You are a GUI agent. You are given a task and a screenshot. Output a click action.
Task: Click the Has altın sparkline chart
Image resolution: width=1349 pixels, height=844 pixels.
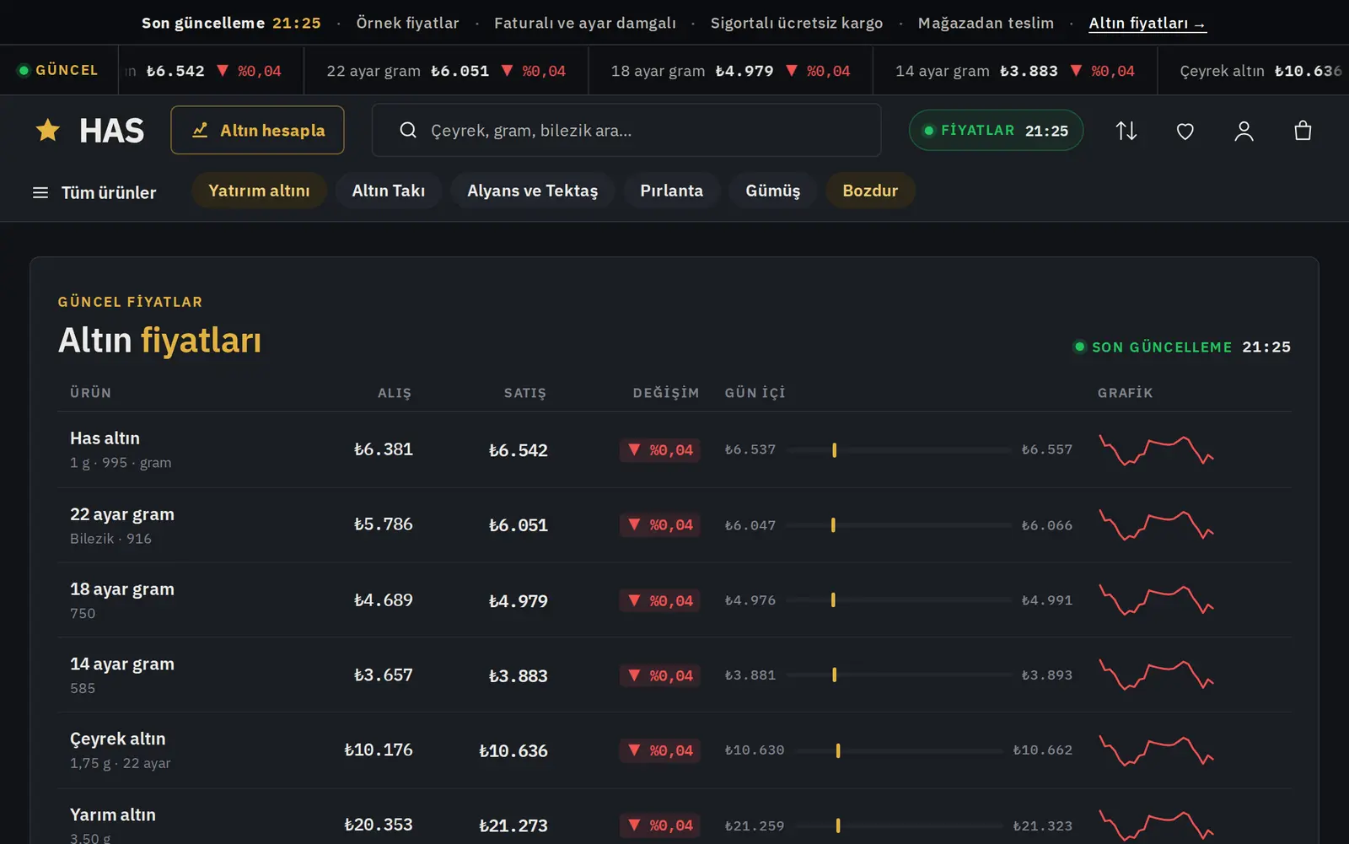[x=1156, y=450]
